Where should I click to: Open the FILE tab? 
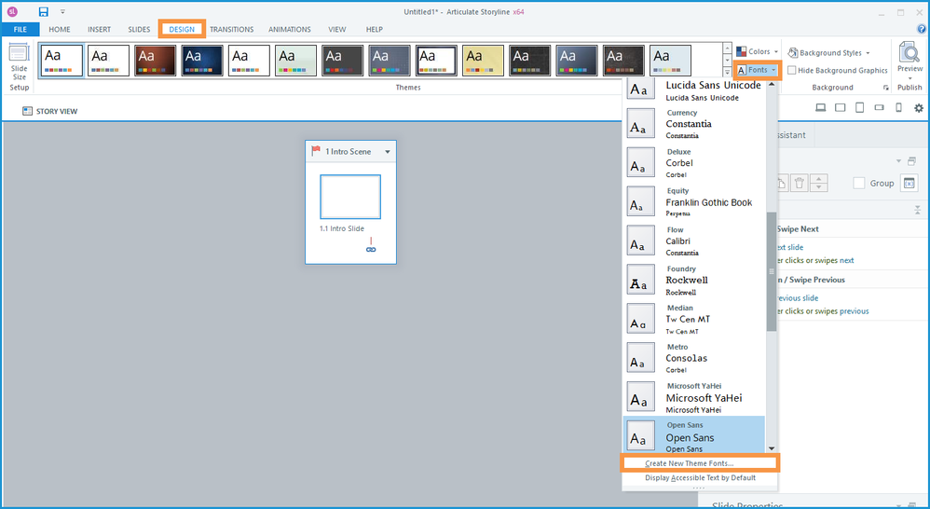coord(21,29)
